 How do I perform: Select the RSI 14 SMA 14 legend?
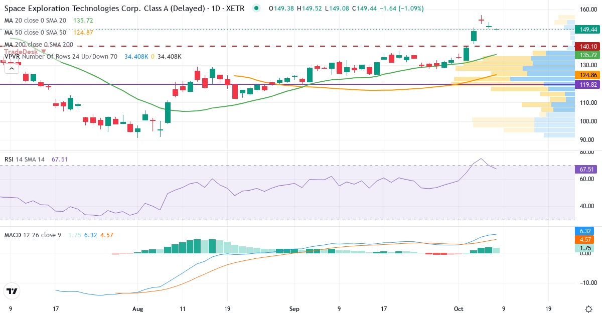tap(25, 160)
